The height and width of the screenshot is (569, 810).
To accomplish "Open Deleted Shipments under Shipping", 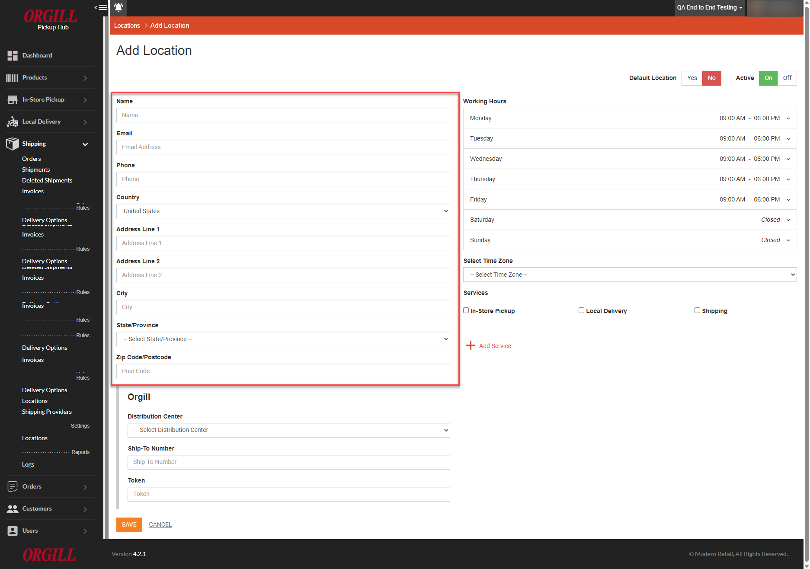I will [47, 180].
